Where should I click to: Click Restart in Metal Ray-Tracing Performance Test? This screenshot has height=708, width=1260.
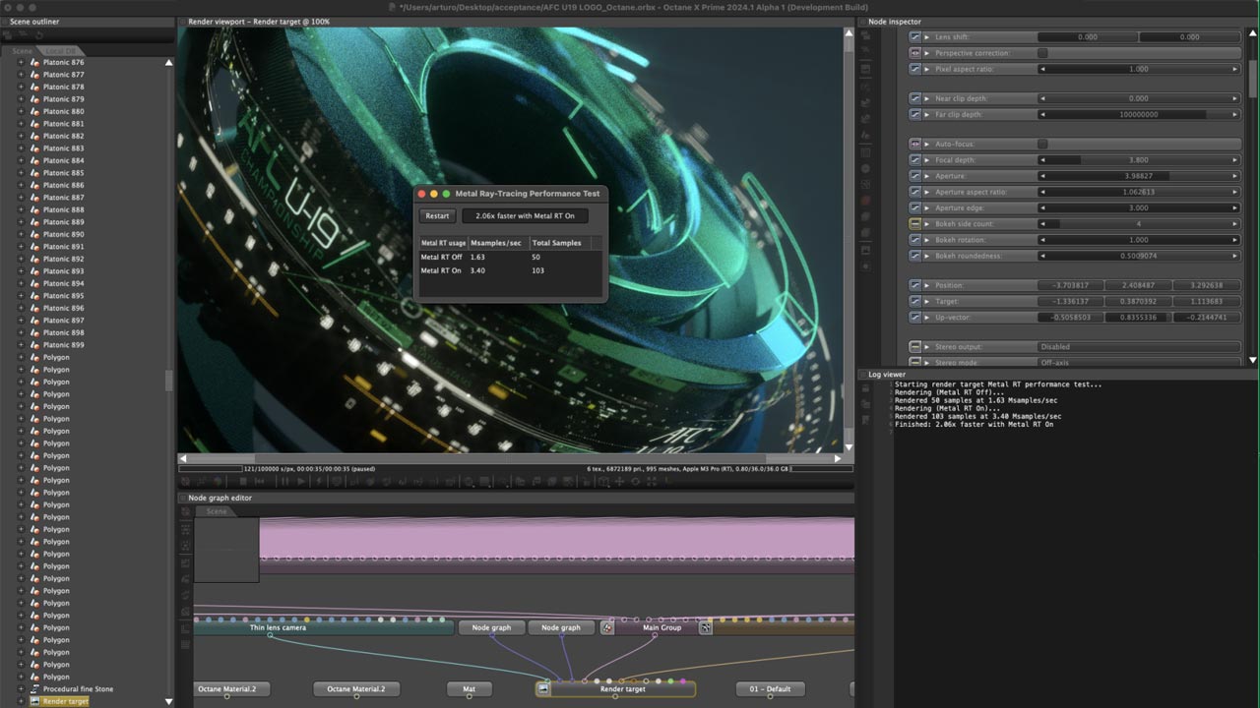pyautogui.click(x=437, y=215)
